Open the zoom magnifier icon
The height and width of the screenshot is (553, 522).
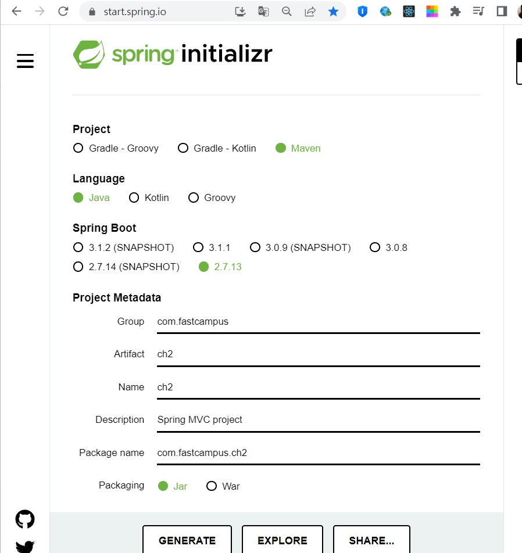point(287,12)
